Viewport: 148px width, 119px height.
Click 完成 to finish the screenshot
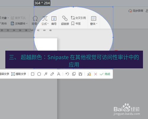[x=105, y=74]
